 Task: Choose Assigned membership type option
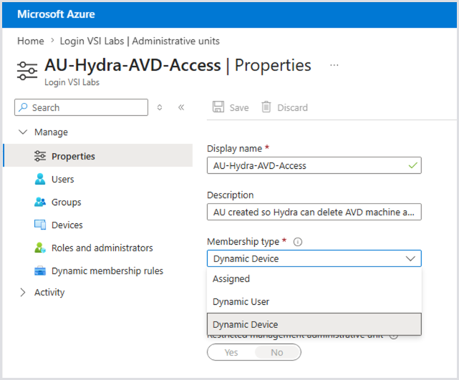click(x=314, y=279)
